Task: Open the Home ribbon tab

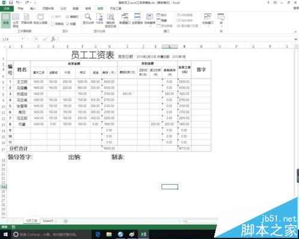Action: [x=20, y=8]
